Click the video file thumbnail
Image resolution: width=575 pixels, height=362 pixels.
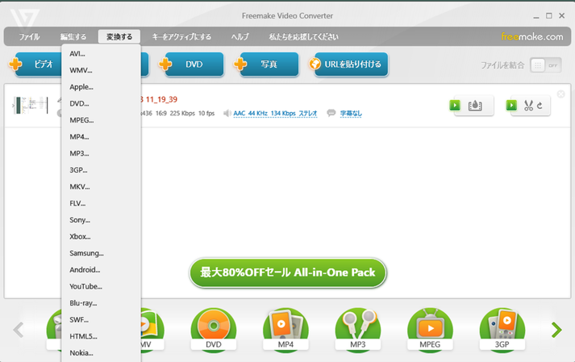click(31, 106)
